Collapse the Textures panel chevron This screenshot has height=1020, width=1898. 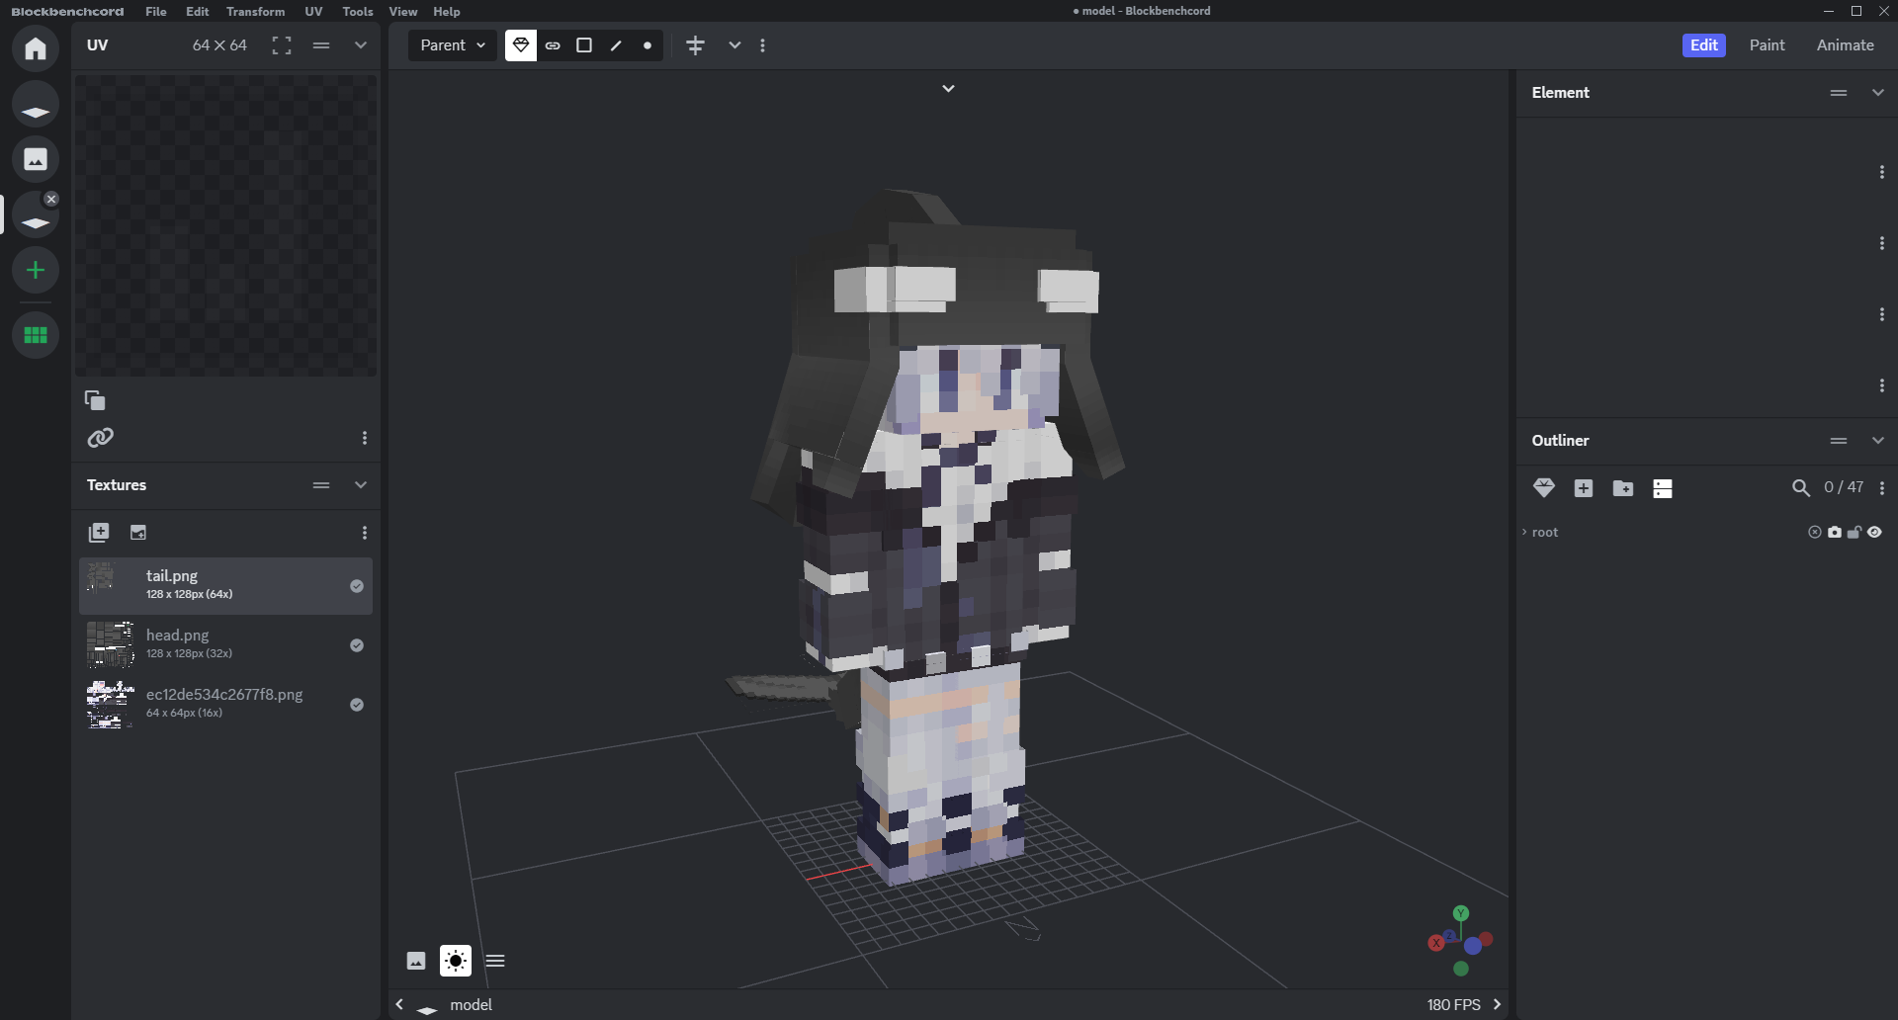[361, 485]
